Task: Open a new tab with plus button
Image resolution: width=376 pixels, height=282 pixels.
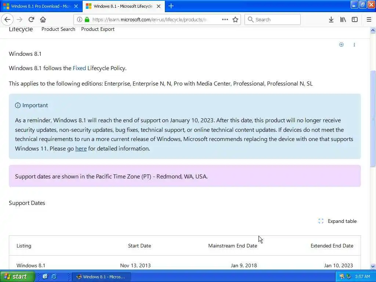Action: tap(171, 6)
